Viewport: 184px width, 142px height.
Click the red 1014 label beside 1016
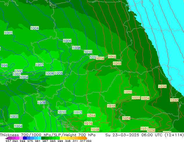click(x=100, y=58)
